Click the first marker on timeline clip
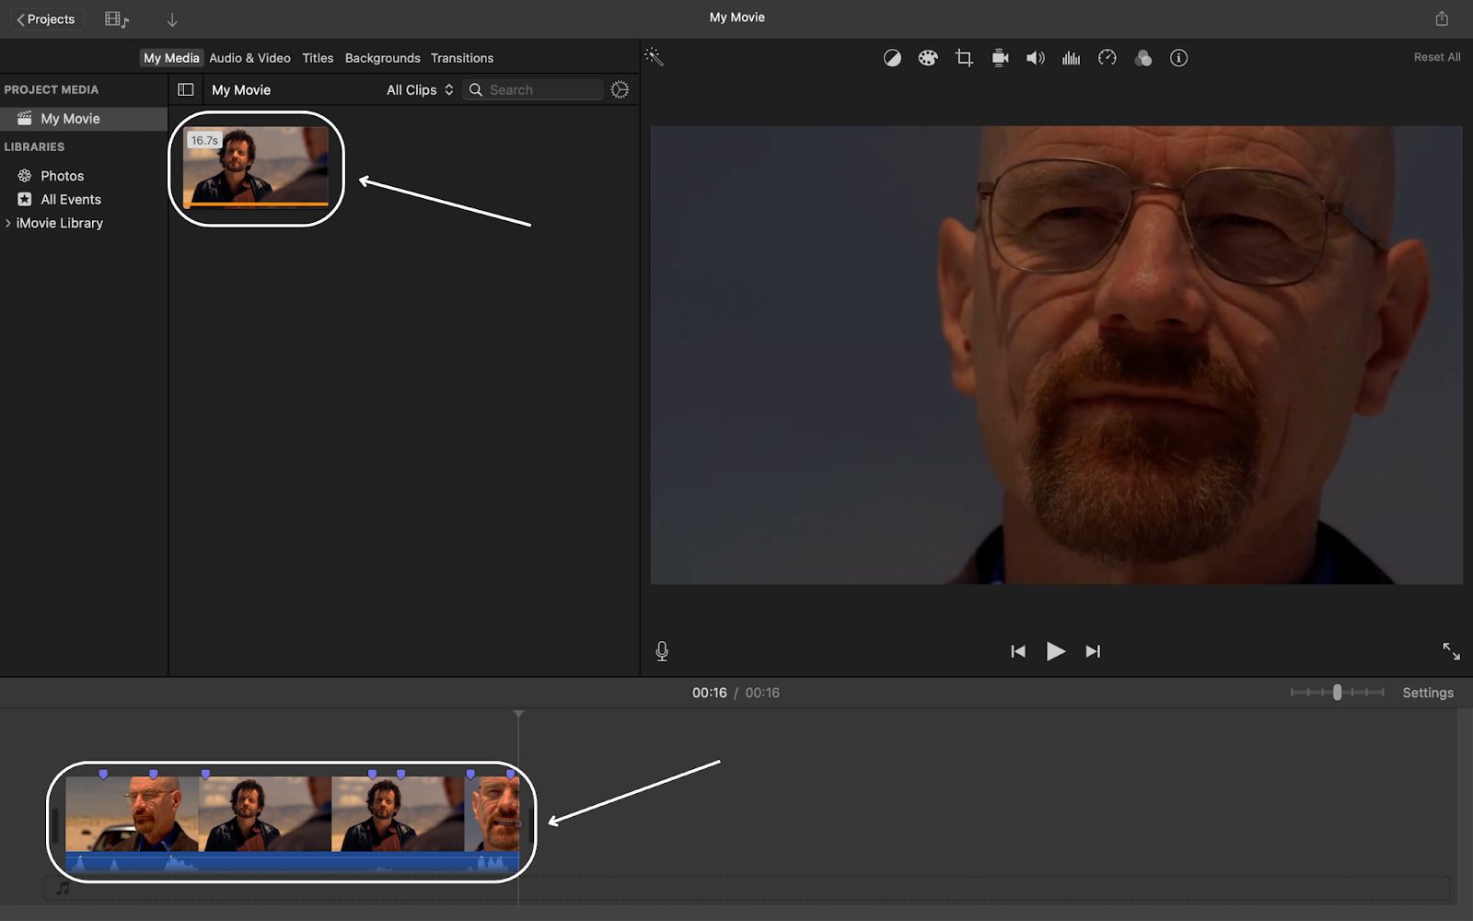The width and height of the screenshot is (1473, 921). pos(103,775)
